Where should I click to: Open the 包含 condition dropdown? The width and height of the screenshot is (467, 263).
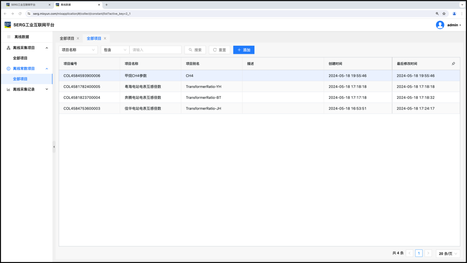pyautogui.click(x=115, y=50)
